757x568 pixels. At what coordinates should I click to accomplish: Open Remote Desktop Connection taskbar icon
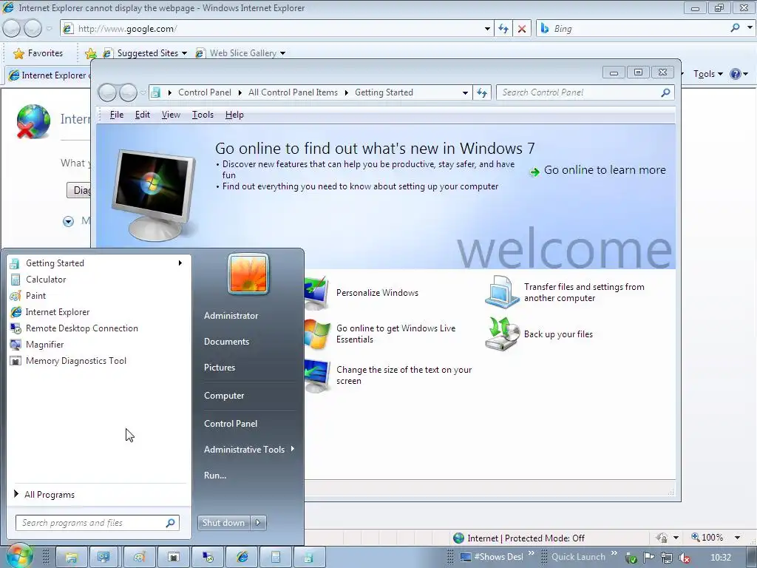[x=207, y=558]
